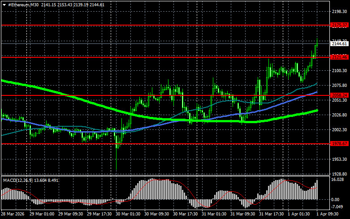Select close price 2144.61 in chart header
350x219 pixels.
pos(97,4)
